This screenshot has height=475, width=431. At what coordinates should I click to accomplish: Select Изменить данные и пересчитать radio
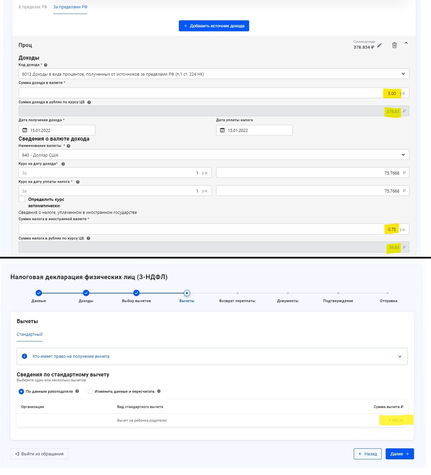click(x=90, y=391)
